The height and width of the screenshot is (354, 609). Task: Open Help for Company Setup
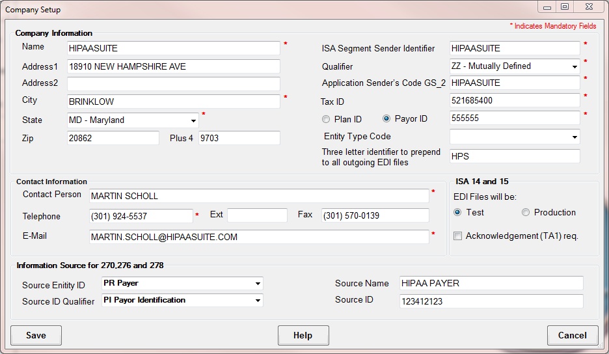(x=303, y=335)
